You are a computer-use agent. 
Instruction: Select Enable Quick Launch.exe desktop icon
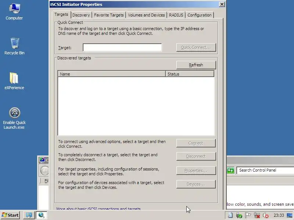point(14,118)
